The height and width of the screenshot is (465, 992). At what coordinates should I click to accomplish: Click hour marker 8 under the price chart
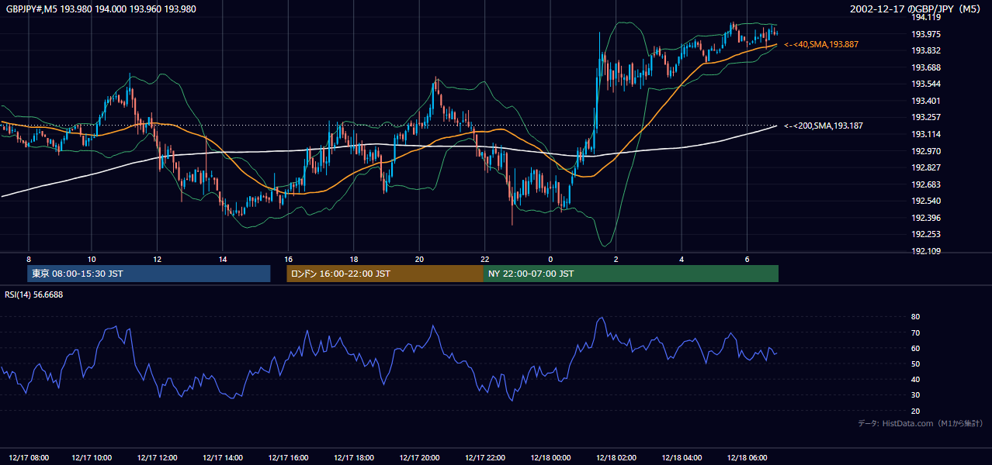point(29,259)
